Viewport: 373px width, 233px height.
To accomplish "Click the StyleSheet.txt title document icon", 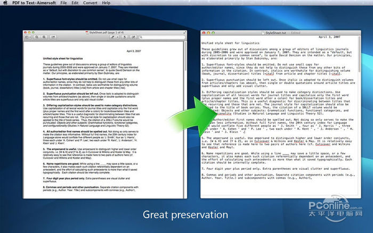I will 263,33.
